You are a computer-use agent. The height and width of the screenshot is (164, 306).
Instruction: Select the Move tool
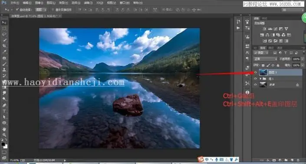tap(4, 23)
